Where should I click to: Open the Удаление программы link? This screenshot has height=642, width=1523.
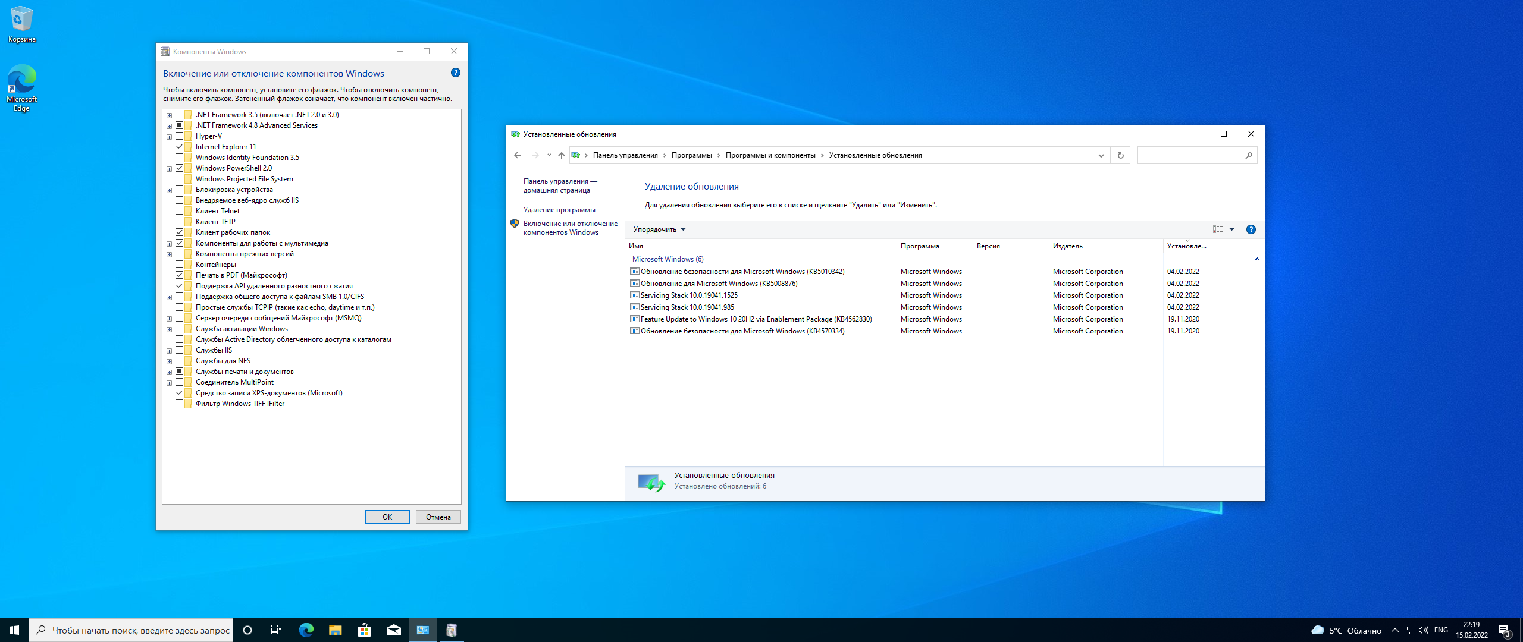pyautogui.click(x=559, y=210)
